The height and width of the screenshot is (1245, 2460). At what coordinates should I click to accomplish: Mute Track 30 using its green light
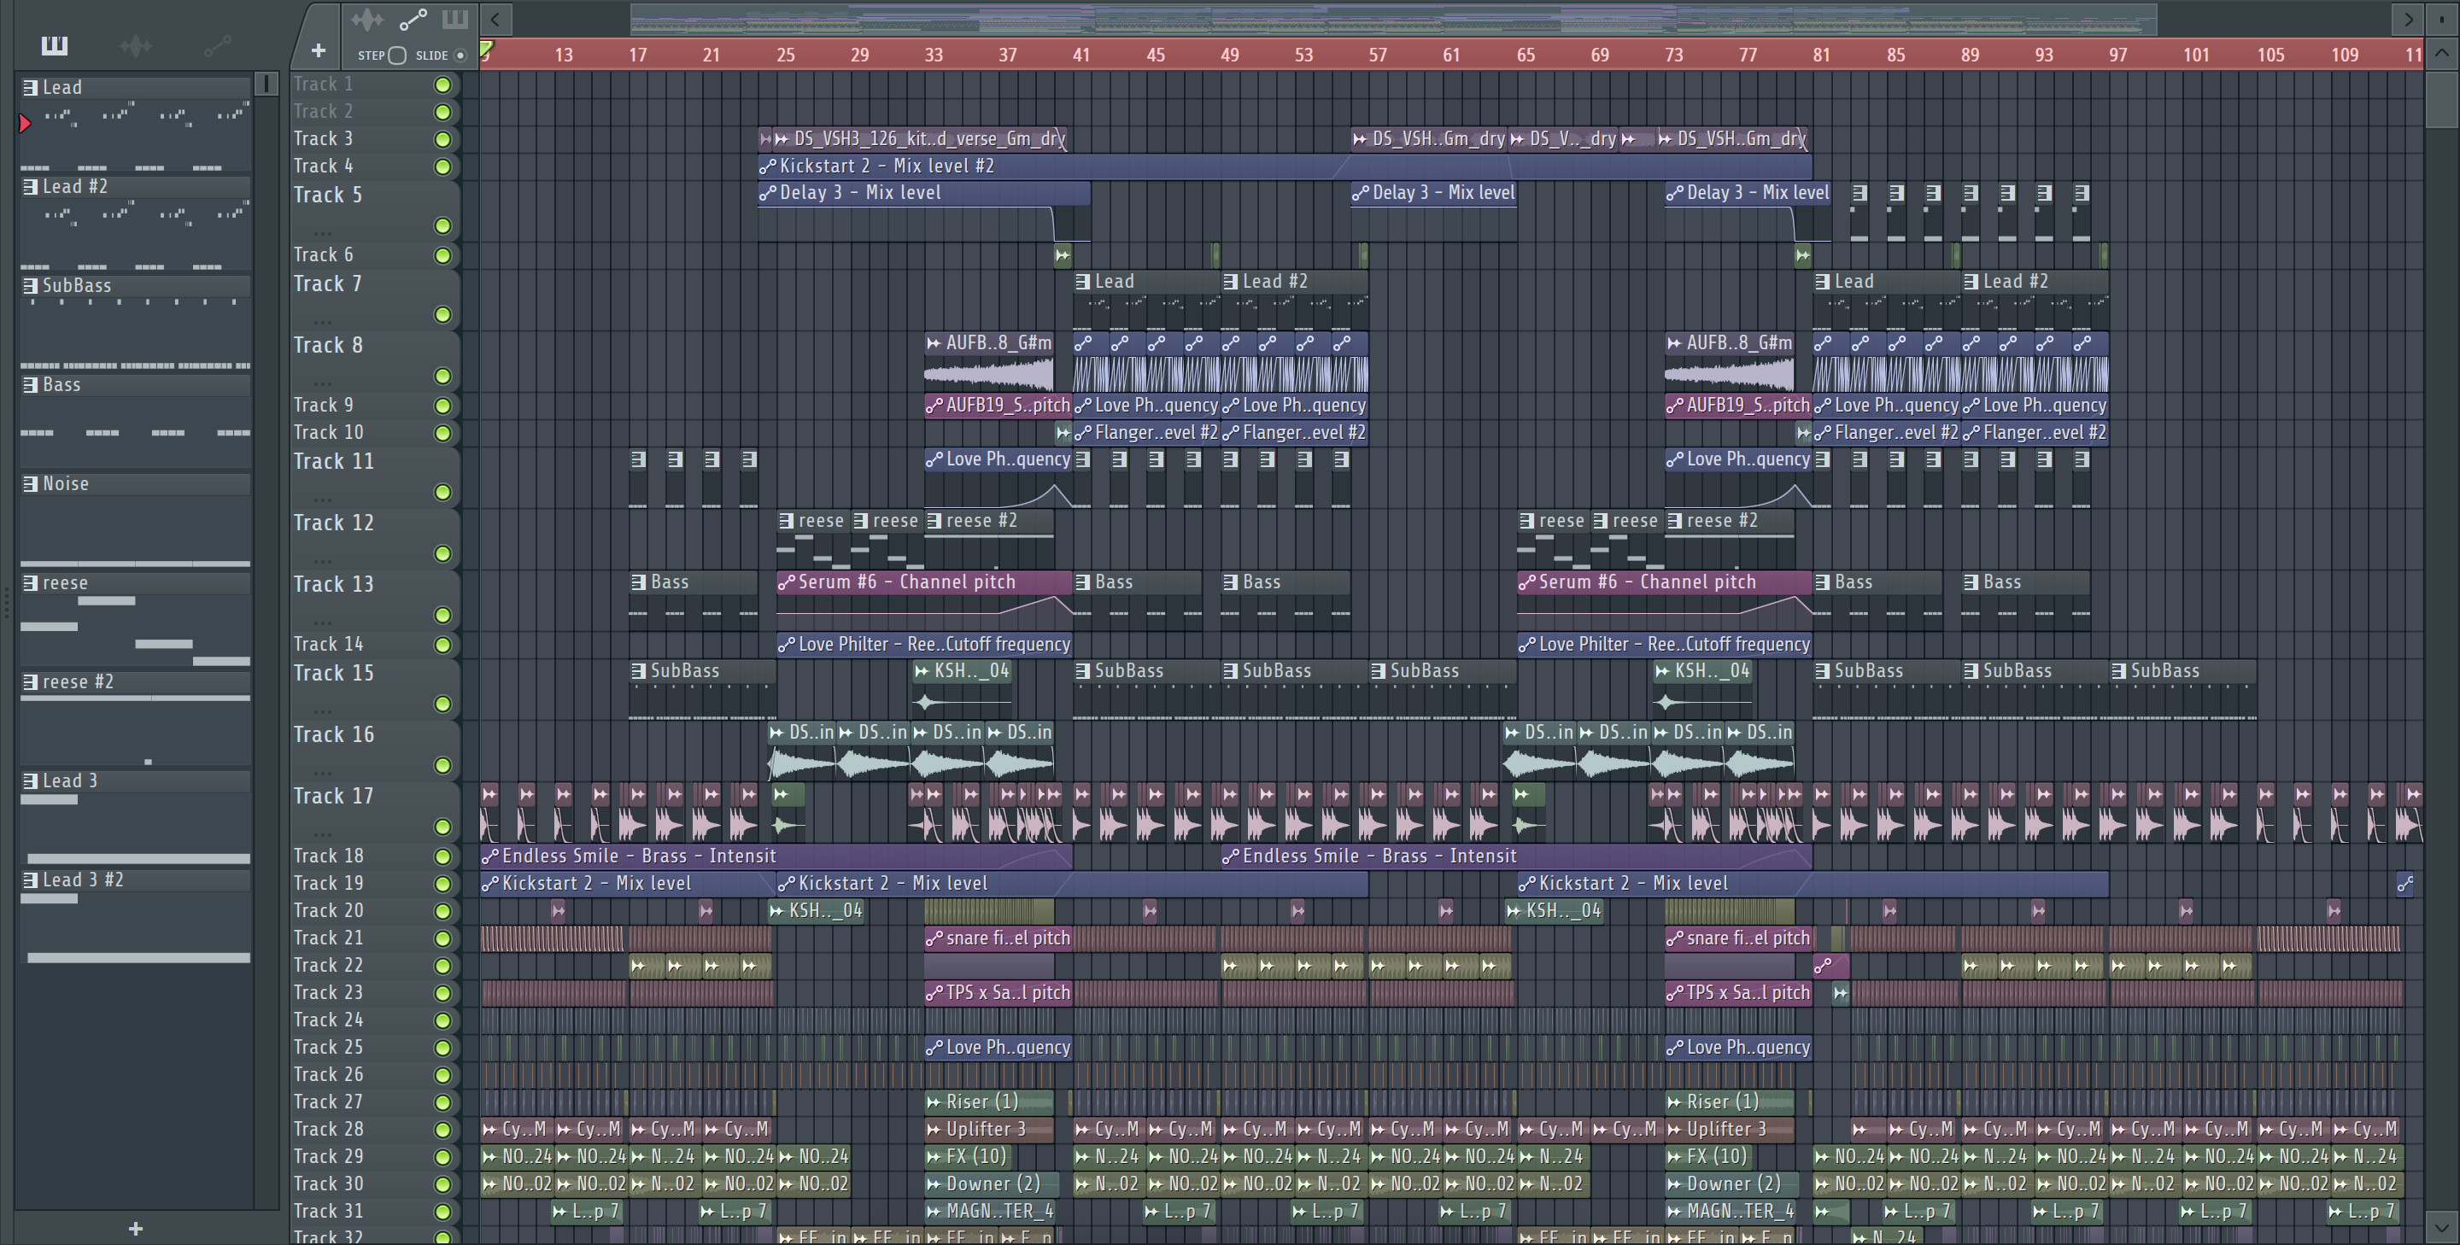442,1185
